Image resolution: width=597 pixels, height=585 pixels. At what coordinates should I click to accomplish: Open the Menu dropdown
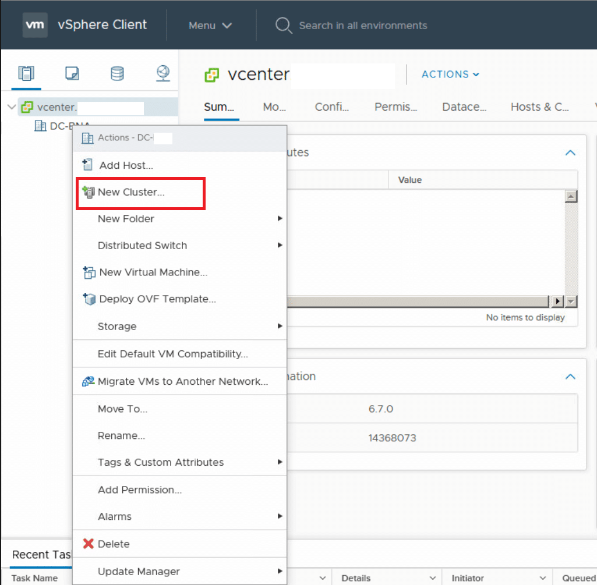tap(210, 26)
